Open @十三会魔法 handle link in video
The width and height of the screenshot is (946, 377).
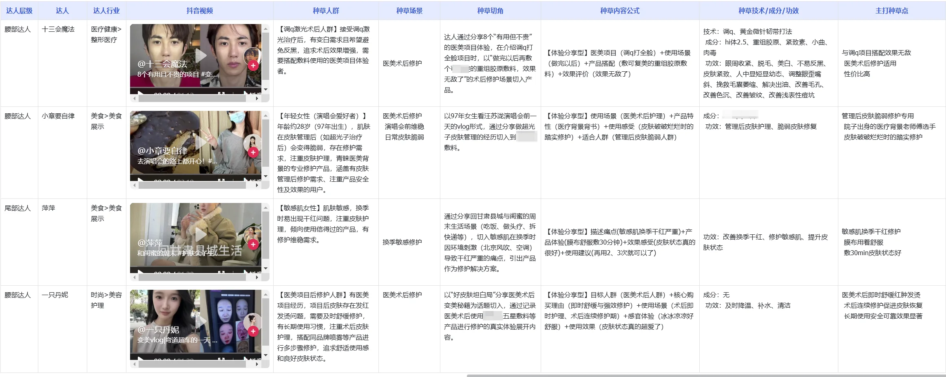point(162,64)
